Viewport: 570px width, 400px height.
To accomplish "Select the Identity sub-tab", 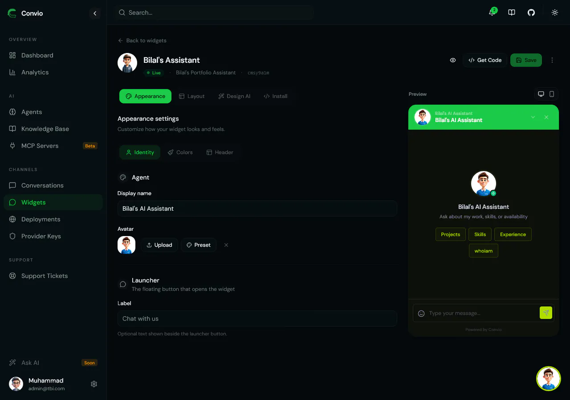I will point(140,152).
